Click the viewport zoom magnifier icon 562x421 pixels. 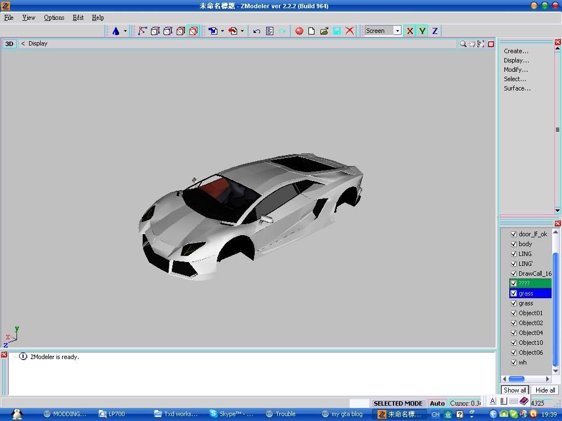[463, 44]
